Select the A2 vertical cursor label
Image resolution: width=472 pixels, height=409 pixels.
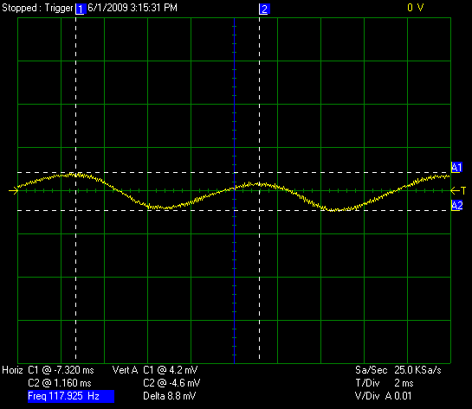(456, 206)
